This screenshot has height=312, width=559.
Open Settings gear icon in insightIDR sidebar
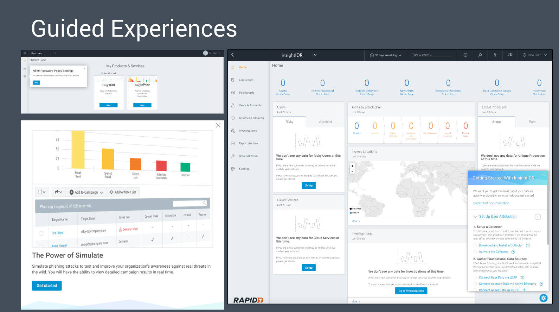pyautogui.click(x=233, y=169)
